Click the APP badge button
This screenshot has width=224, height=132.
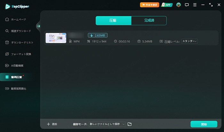[x=167, y=5]
